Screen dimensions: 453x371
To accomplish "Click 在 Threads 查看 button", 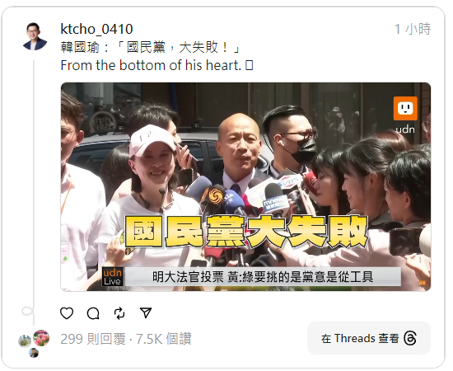I will pyautogui.click(x=369, y=338).
